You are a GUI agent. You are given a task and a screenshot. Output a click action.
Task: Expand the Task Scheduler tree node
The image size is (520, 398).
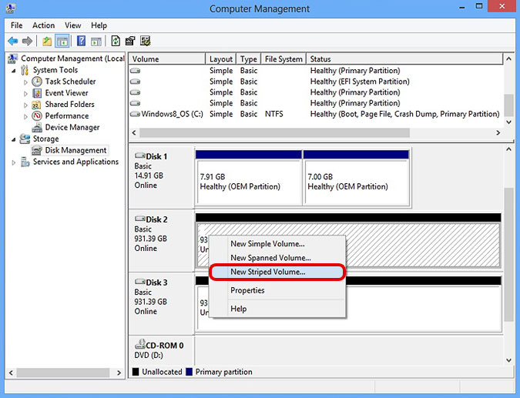point(25,82)
